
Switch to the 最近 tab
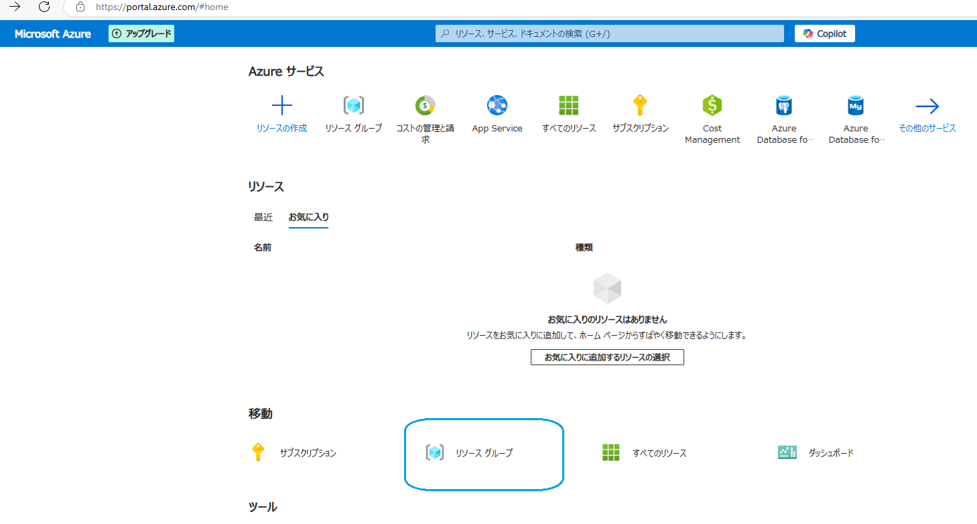click(x=263, y=217)
